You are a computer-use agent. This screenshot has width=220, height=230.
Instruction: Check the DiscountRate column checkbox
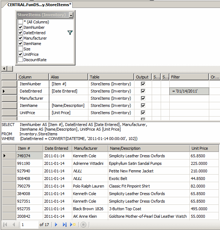(20, 60)
